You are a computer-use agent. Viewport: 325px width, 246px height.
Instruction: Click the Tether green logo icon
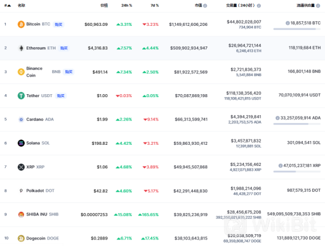pyautogui.click(x=21, y=96)
